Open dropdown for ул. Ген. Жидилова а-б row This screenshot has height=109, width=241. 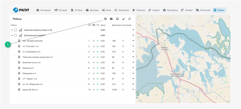click(x=133, y=84)
